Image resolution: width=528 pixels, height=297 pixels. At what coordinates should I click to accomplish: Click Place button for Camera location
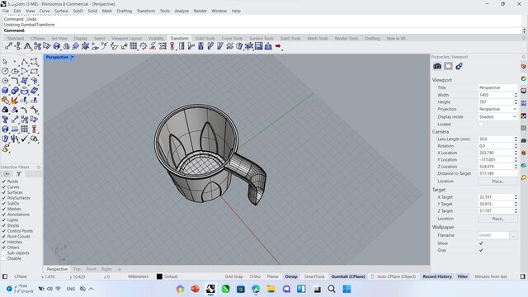click(x=497, y=181)
